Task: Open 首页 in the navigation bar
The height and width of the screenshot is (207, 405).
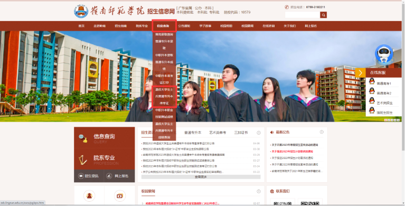Action: coord(81,26)
